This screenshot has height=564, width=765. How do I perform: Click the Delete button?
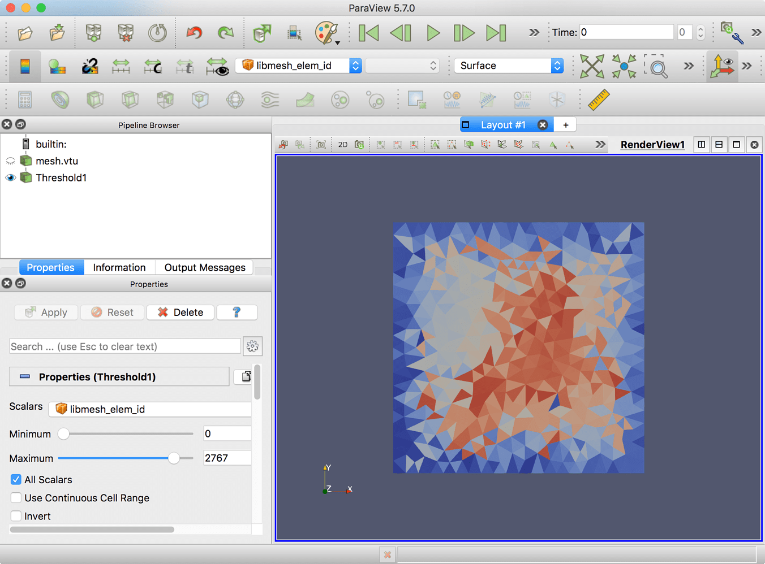coord(180,313)
